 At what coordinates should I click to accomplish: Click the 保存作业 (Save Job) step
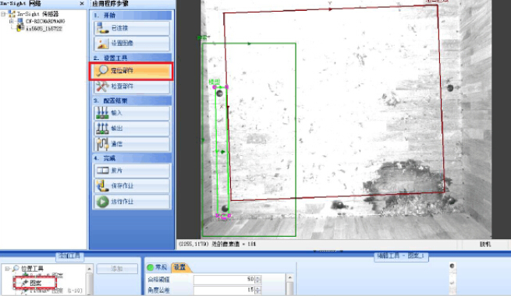coord(132,185)
